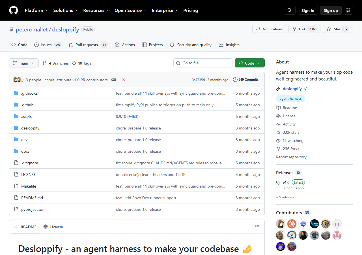Fork the repository
Screen dimensions: 362x255
click(x=304, y=29)
